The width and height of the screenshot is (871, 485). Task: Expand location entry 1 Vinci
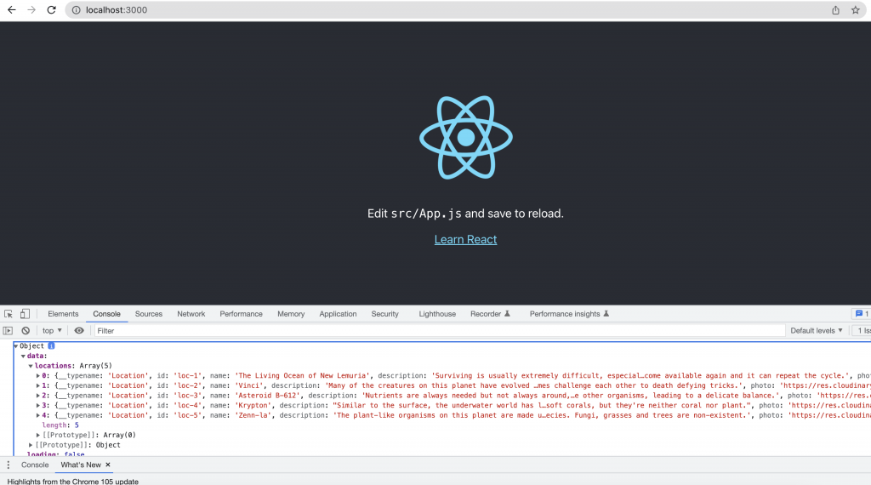(x=38, y=385)
